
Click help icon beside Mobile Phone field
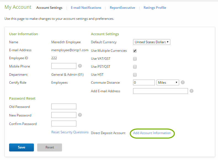(80, 66)
